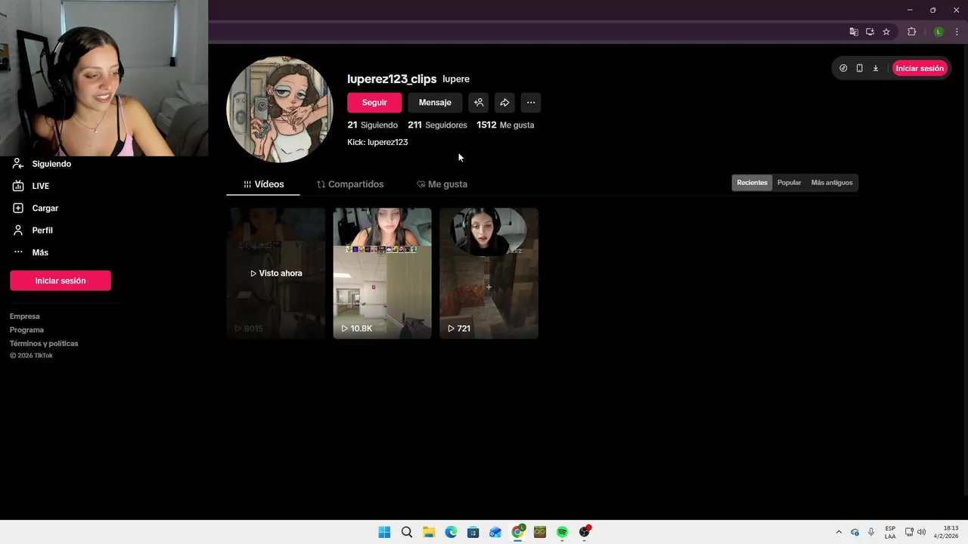Switch to the Videos tab
This screenshot has height=544, width=968.
click(x=263, y=184)
